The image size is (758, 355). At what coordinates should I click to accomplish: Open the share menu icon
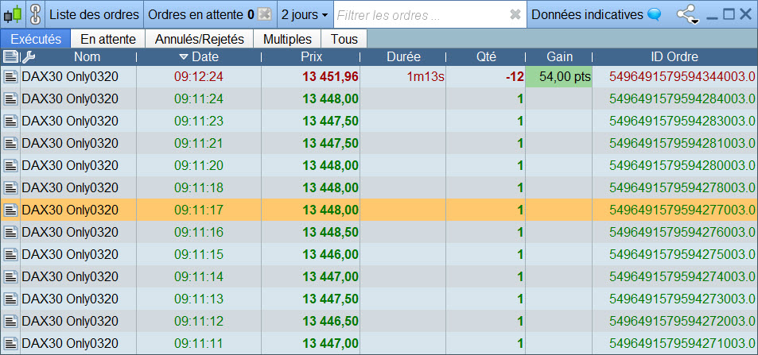[687, 14]
